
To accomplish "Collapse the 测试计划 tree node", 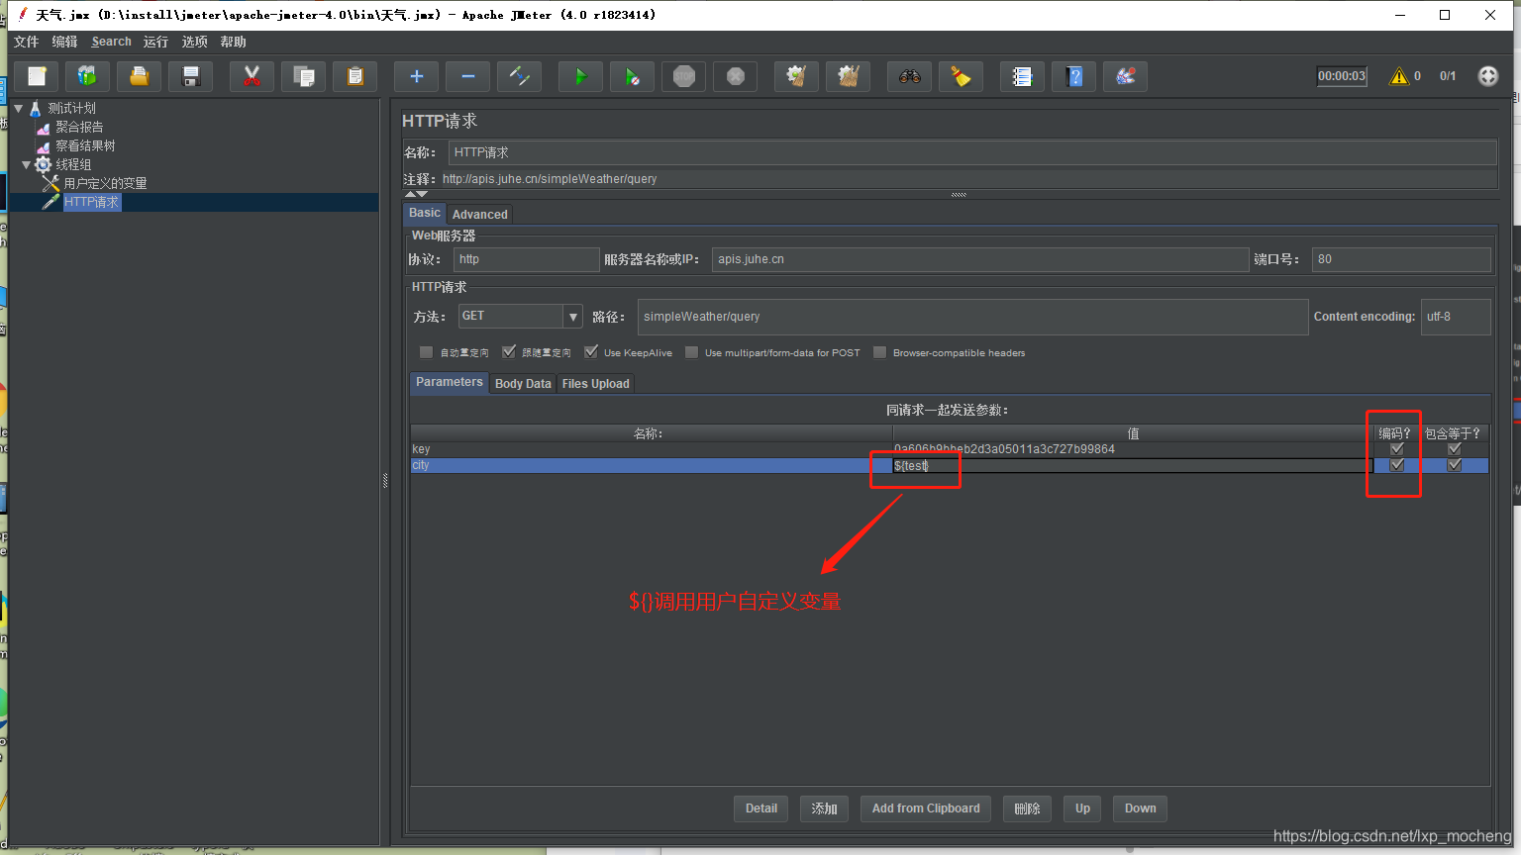I will pos(18,108).
